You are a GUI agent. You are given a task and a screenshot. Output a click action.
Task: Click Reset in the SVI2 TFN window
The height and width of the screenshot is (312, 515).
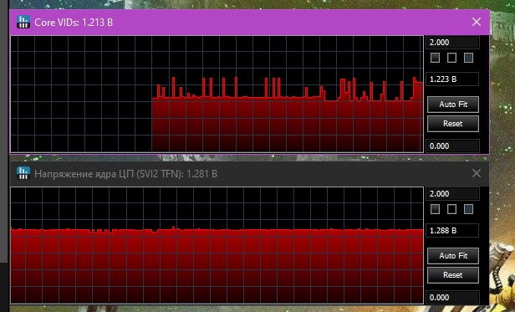tap(453, 275)
